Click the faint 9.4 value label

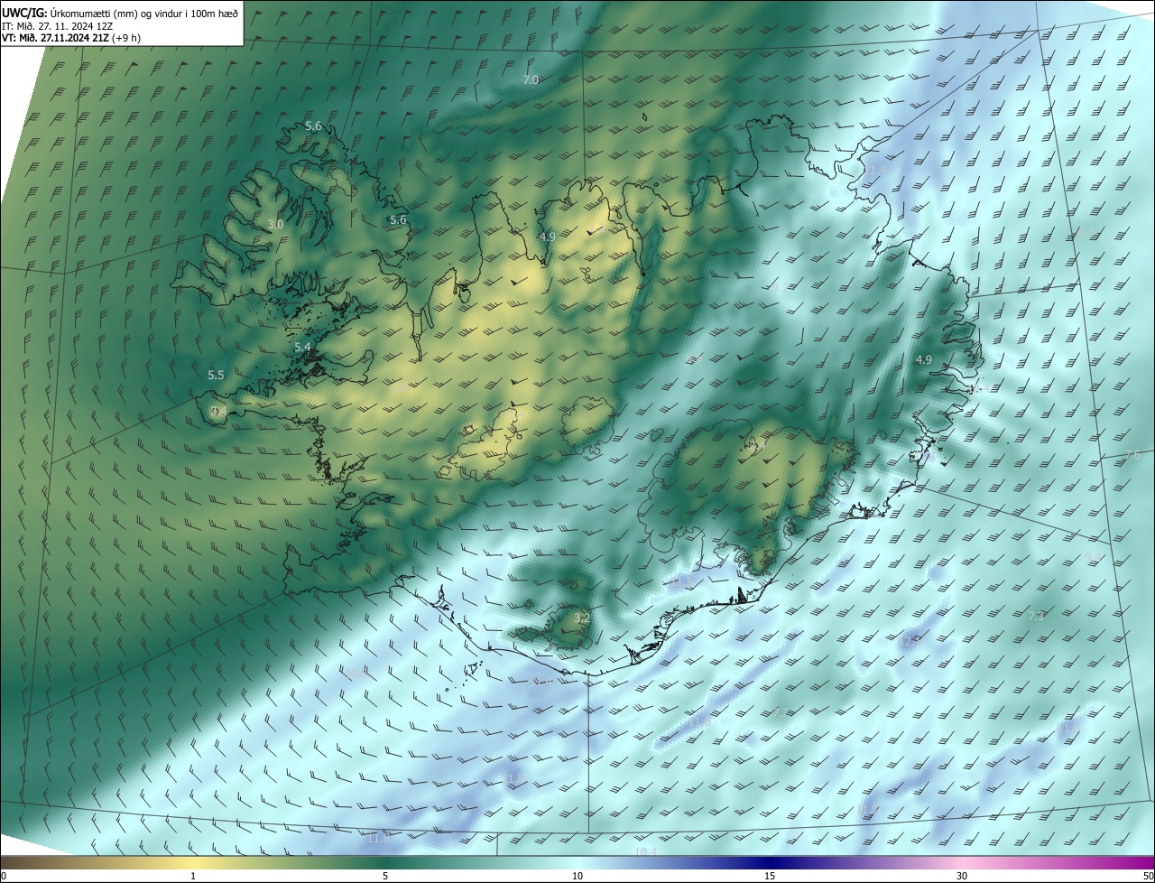pos(1092,557)
